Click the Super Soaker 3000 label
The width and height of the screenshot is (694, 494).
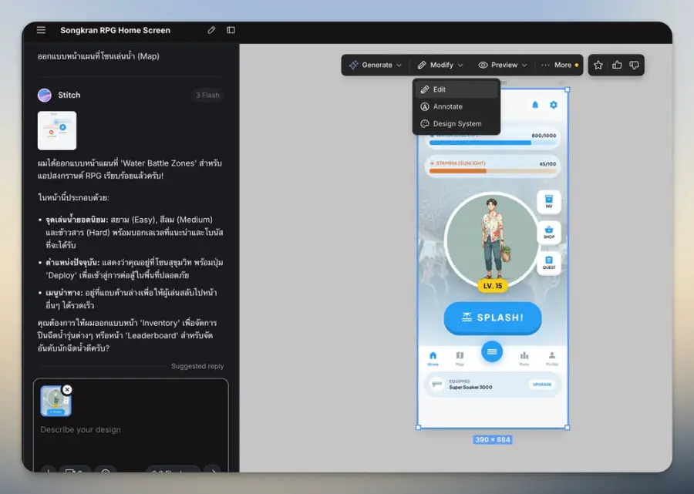pos(470,388)
